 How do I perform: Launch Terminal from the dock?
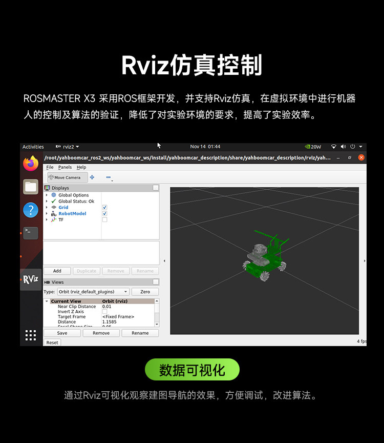click(x=31, y=233)
